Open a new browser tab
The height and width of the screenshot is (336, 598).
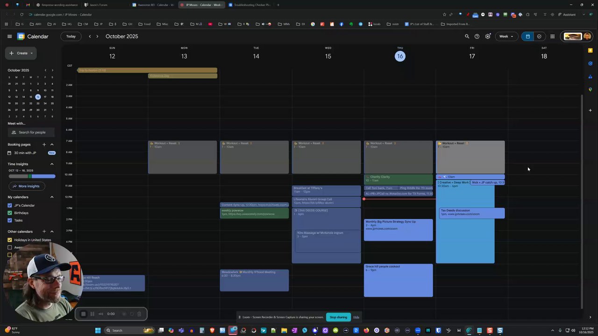click(278, 5)
